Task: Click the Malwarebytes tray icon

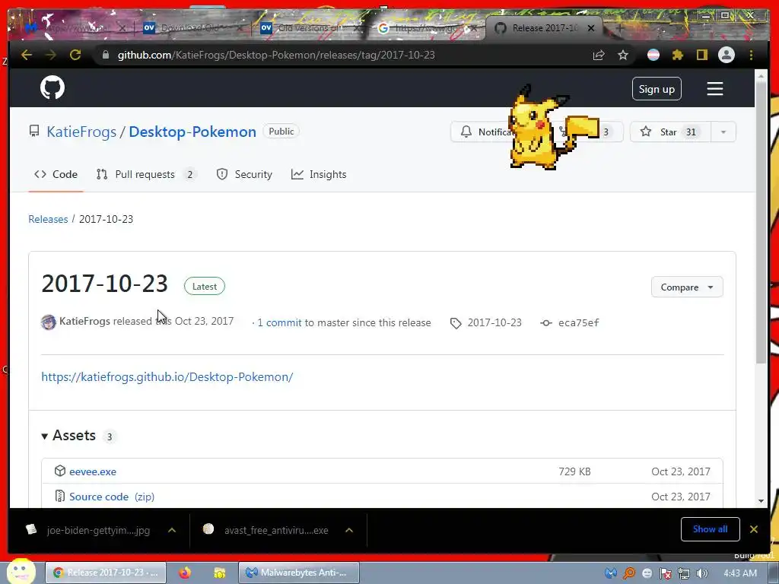Action: (x=611, y=573)
